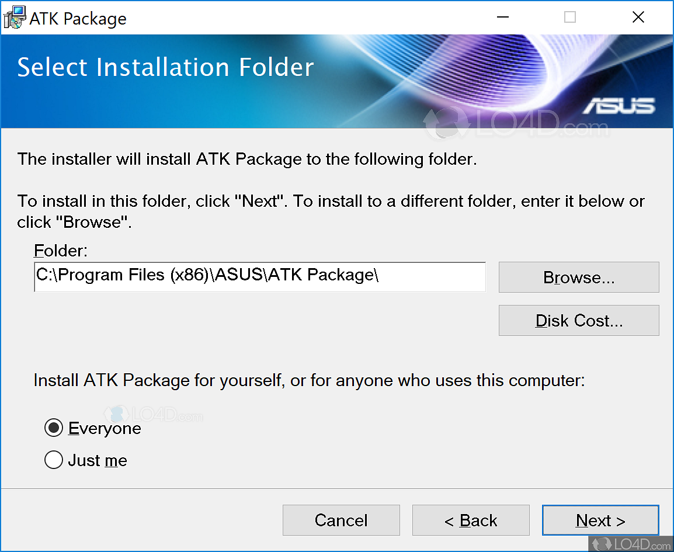
Task: Choose the Just me radio option
Action: tap(54, 461)
